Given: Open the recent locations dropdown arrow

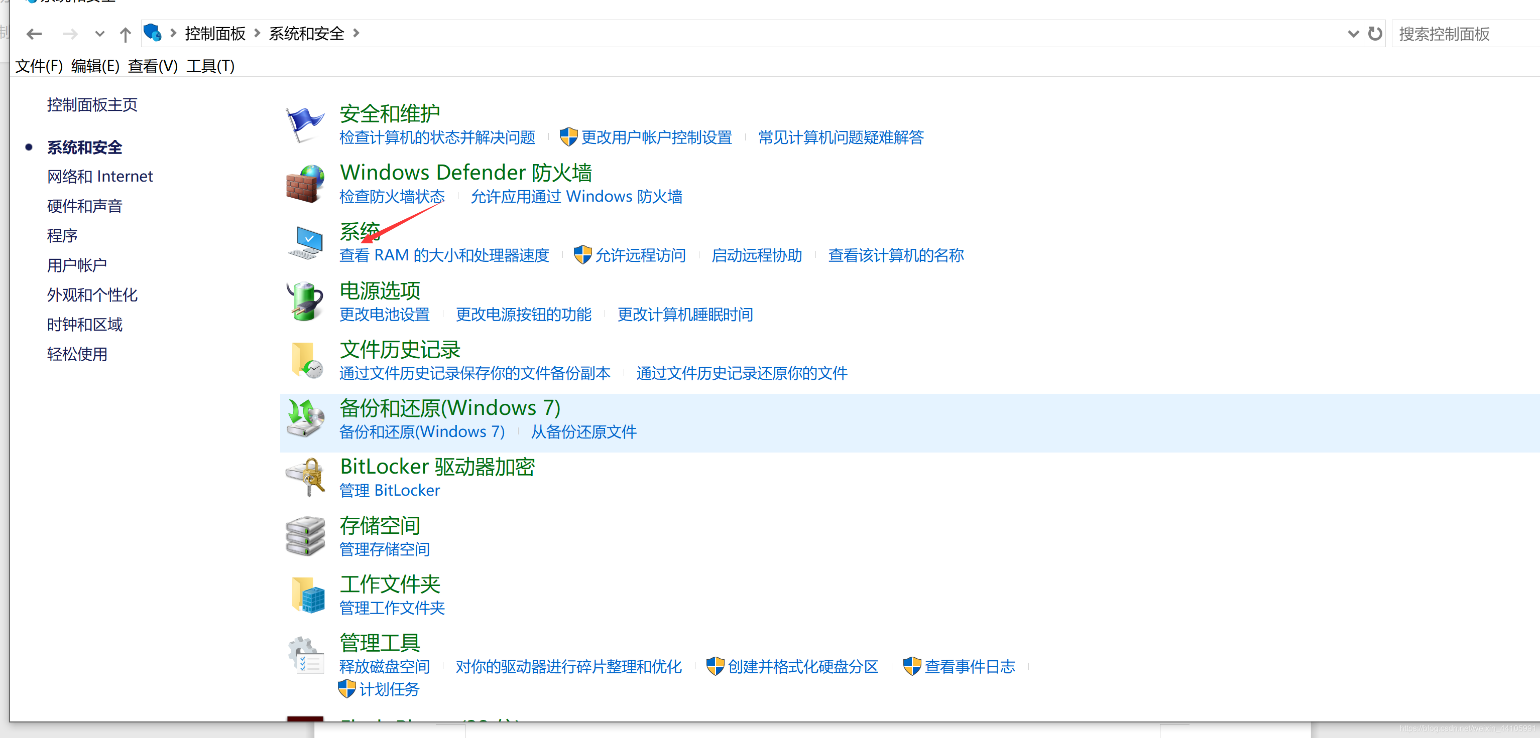Looking at the screenshot, I should pyautogui.click(x=100, y=34).
